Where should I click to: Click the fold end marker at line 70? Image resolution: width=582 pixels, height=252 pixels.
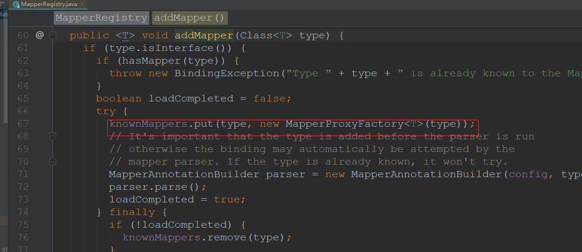coord(52,161)
